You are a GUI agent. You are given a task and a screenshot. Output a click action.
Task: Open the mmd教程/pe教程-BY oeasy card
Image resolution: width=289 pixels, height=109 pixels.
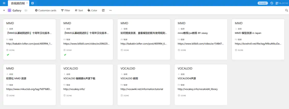[201, 39]
